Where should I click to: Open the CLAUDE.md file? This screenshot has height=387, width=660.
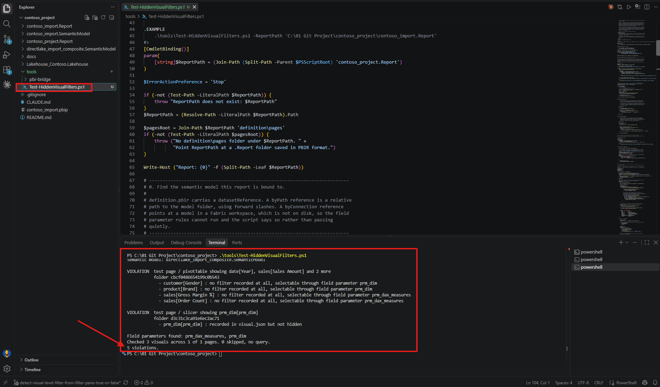[x=38, y=102]
